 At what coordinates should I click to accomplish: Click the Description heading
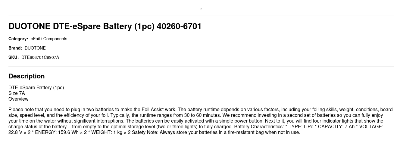tap(27, 76)
